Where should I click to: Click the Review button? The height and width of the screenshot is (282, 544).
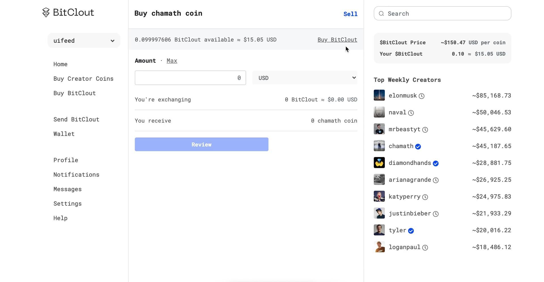(x=201, y=144)
